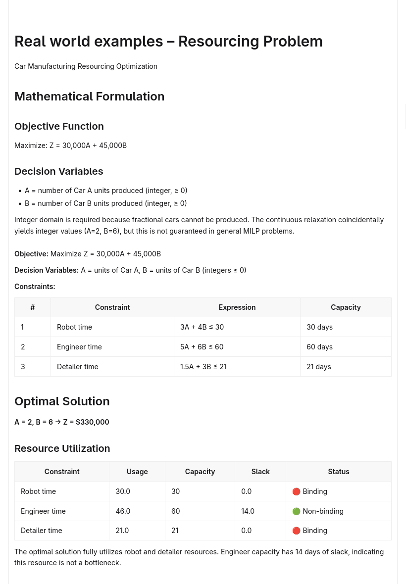Screen dimensions: 406x584
Task: Click the 46.0 usage value cell
Action: [x=137, y=511]
